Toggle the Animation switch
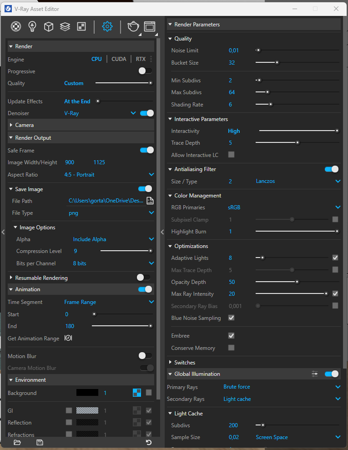 (x=145, y=289)
